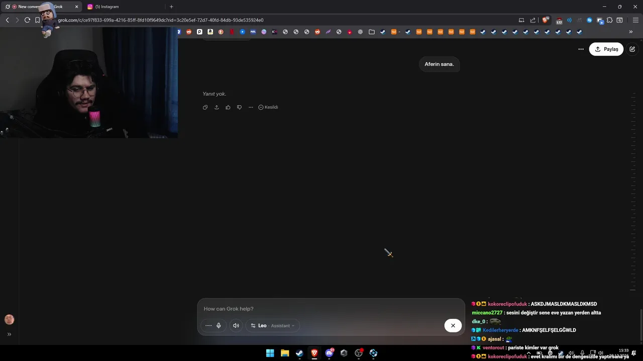The image size is (643, 361).
Task: Click chat username ventorout
Action: click(494, 347)
